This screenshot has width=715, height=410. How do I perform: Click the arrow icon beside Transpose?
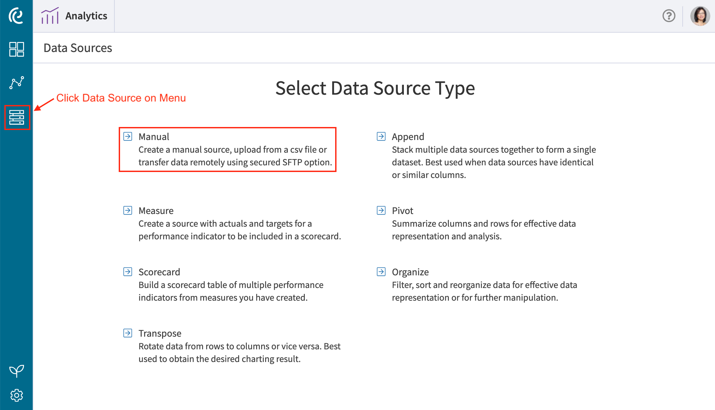point(128,333)
